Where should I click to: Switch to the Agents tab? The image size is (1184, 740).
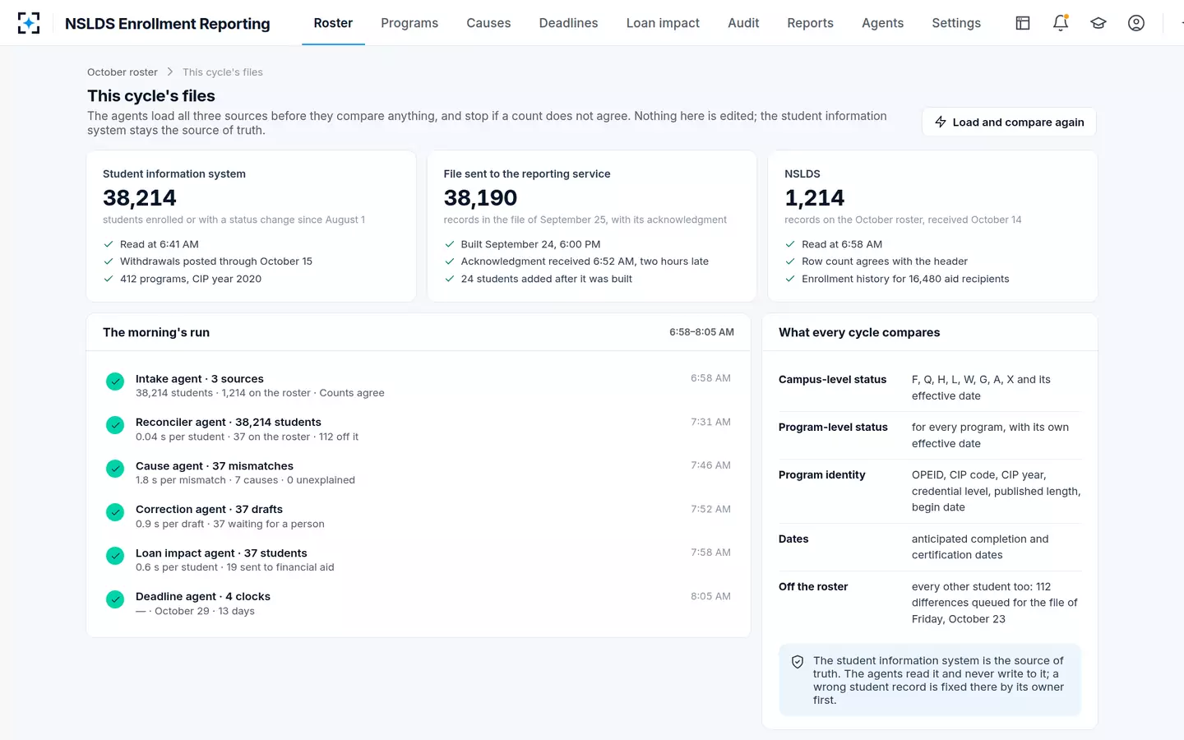click(882, 23)
